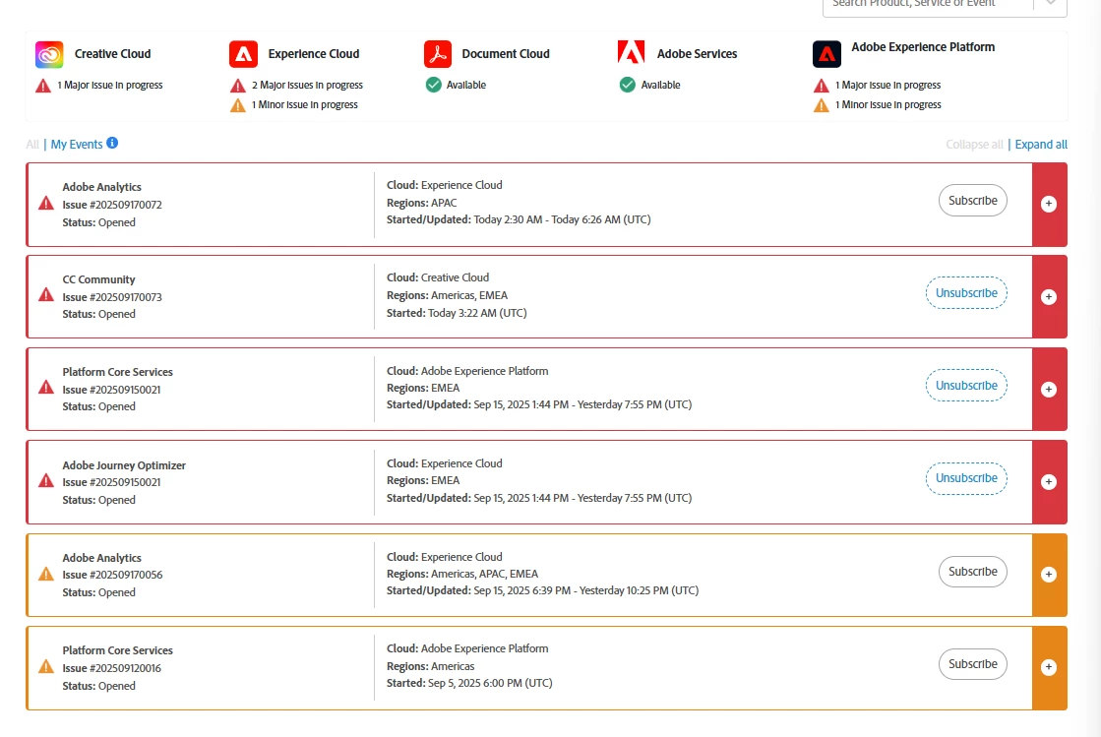Click the Expand all link
This screenshot has height=737, width=1101.
(1041, 144)
